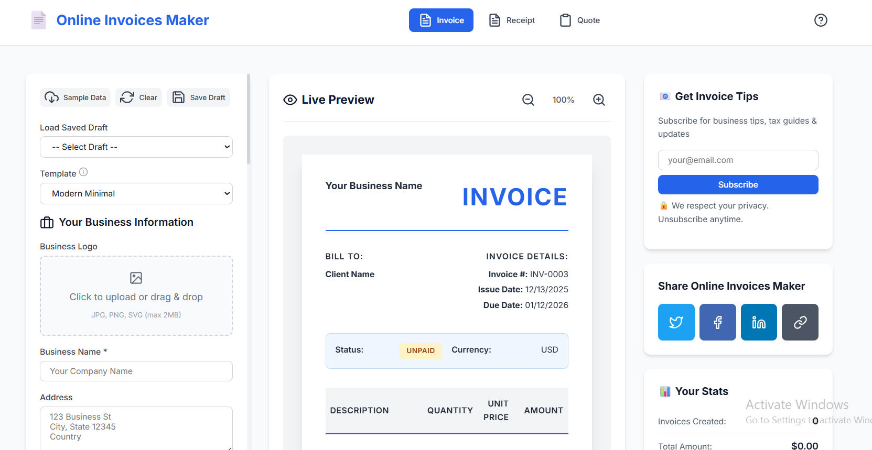Click the logo upload drop zone
The height and width of the screenshot is (450, 872).
click(136, 295)
